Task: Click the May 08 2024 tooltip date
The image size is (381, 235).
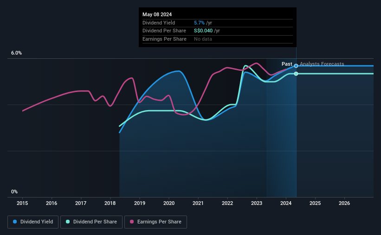Action: click(x=157, y=14)
